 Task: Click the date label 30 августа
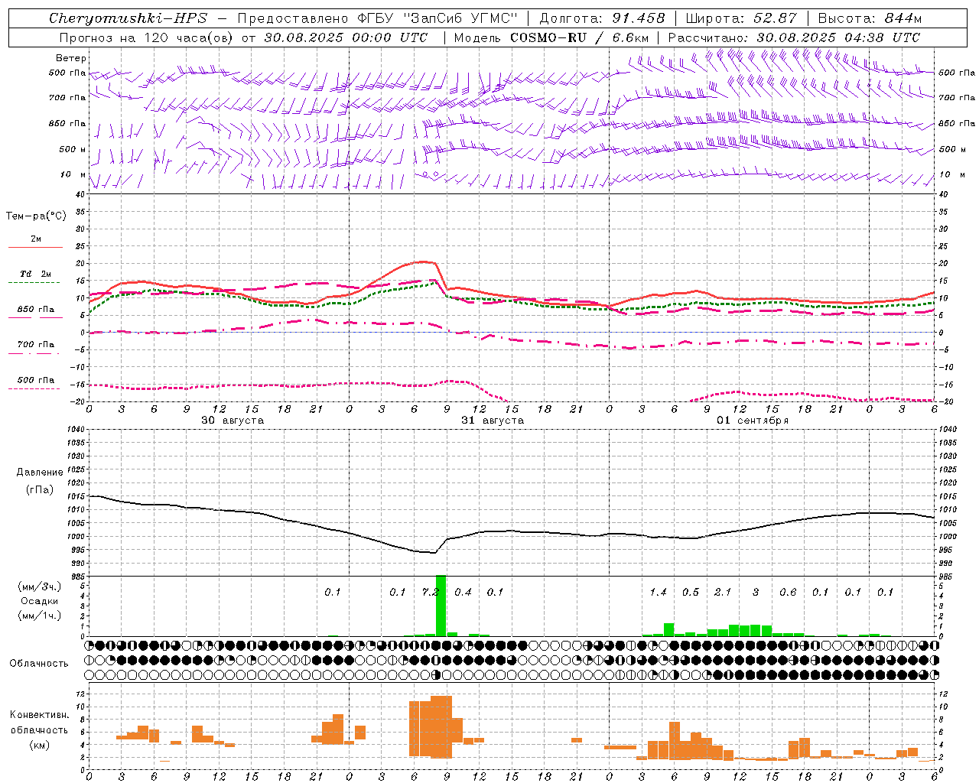(233, 421)
